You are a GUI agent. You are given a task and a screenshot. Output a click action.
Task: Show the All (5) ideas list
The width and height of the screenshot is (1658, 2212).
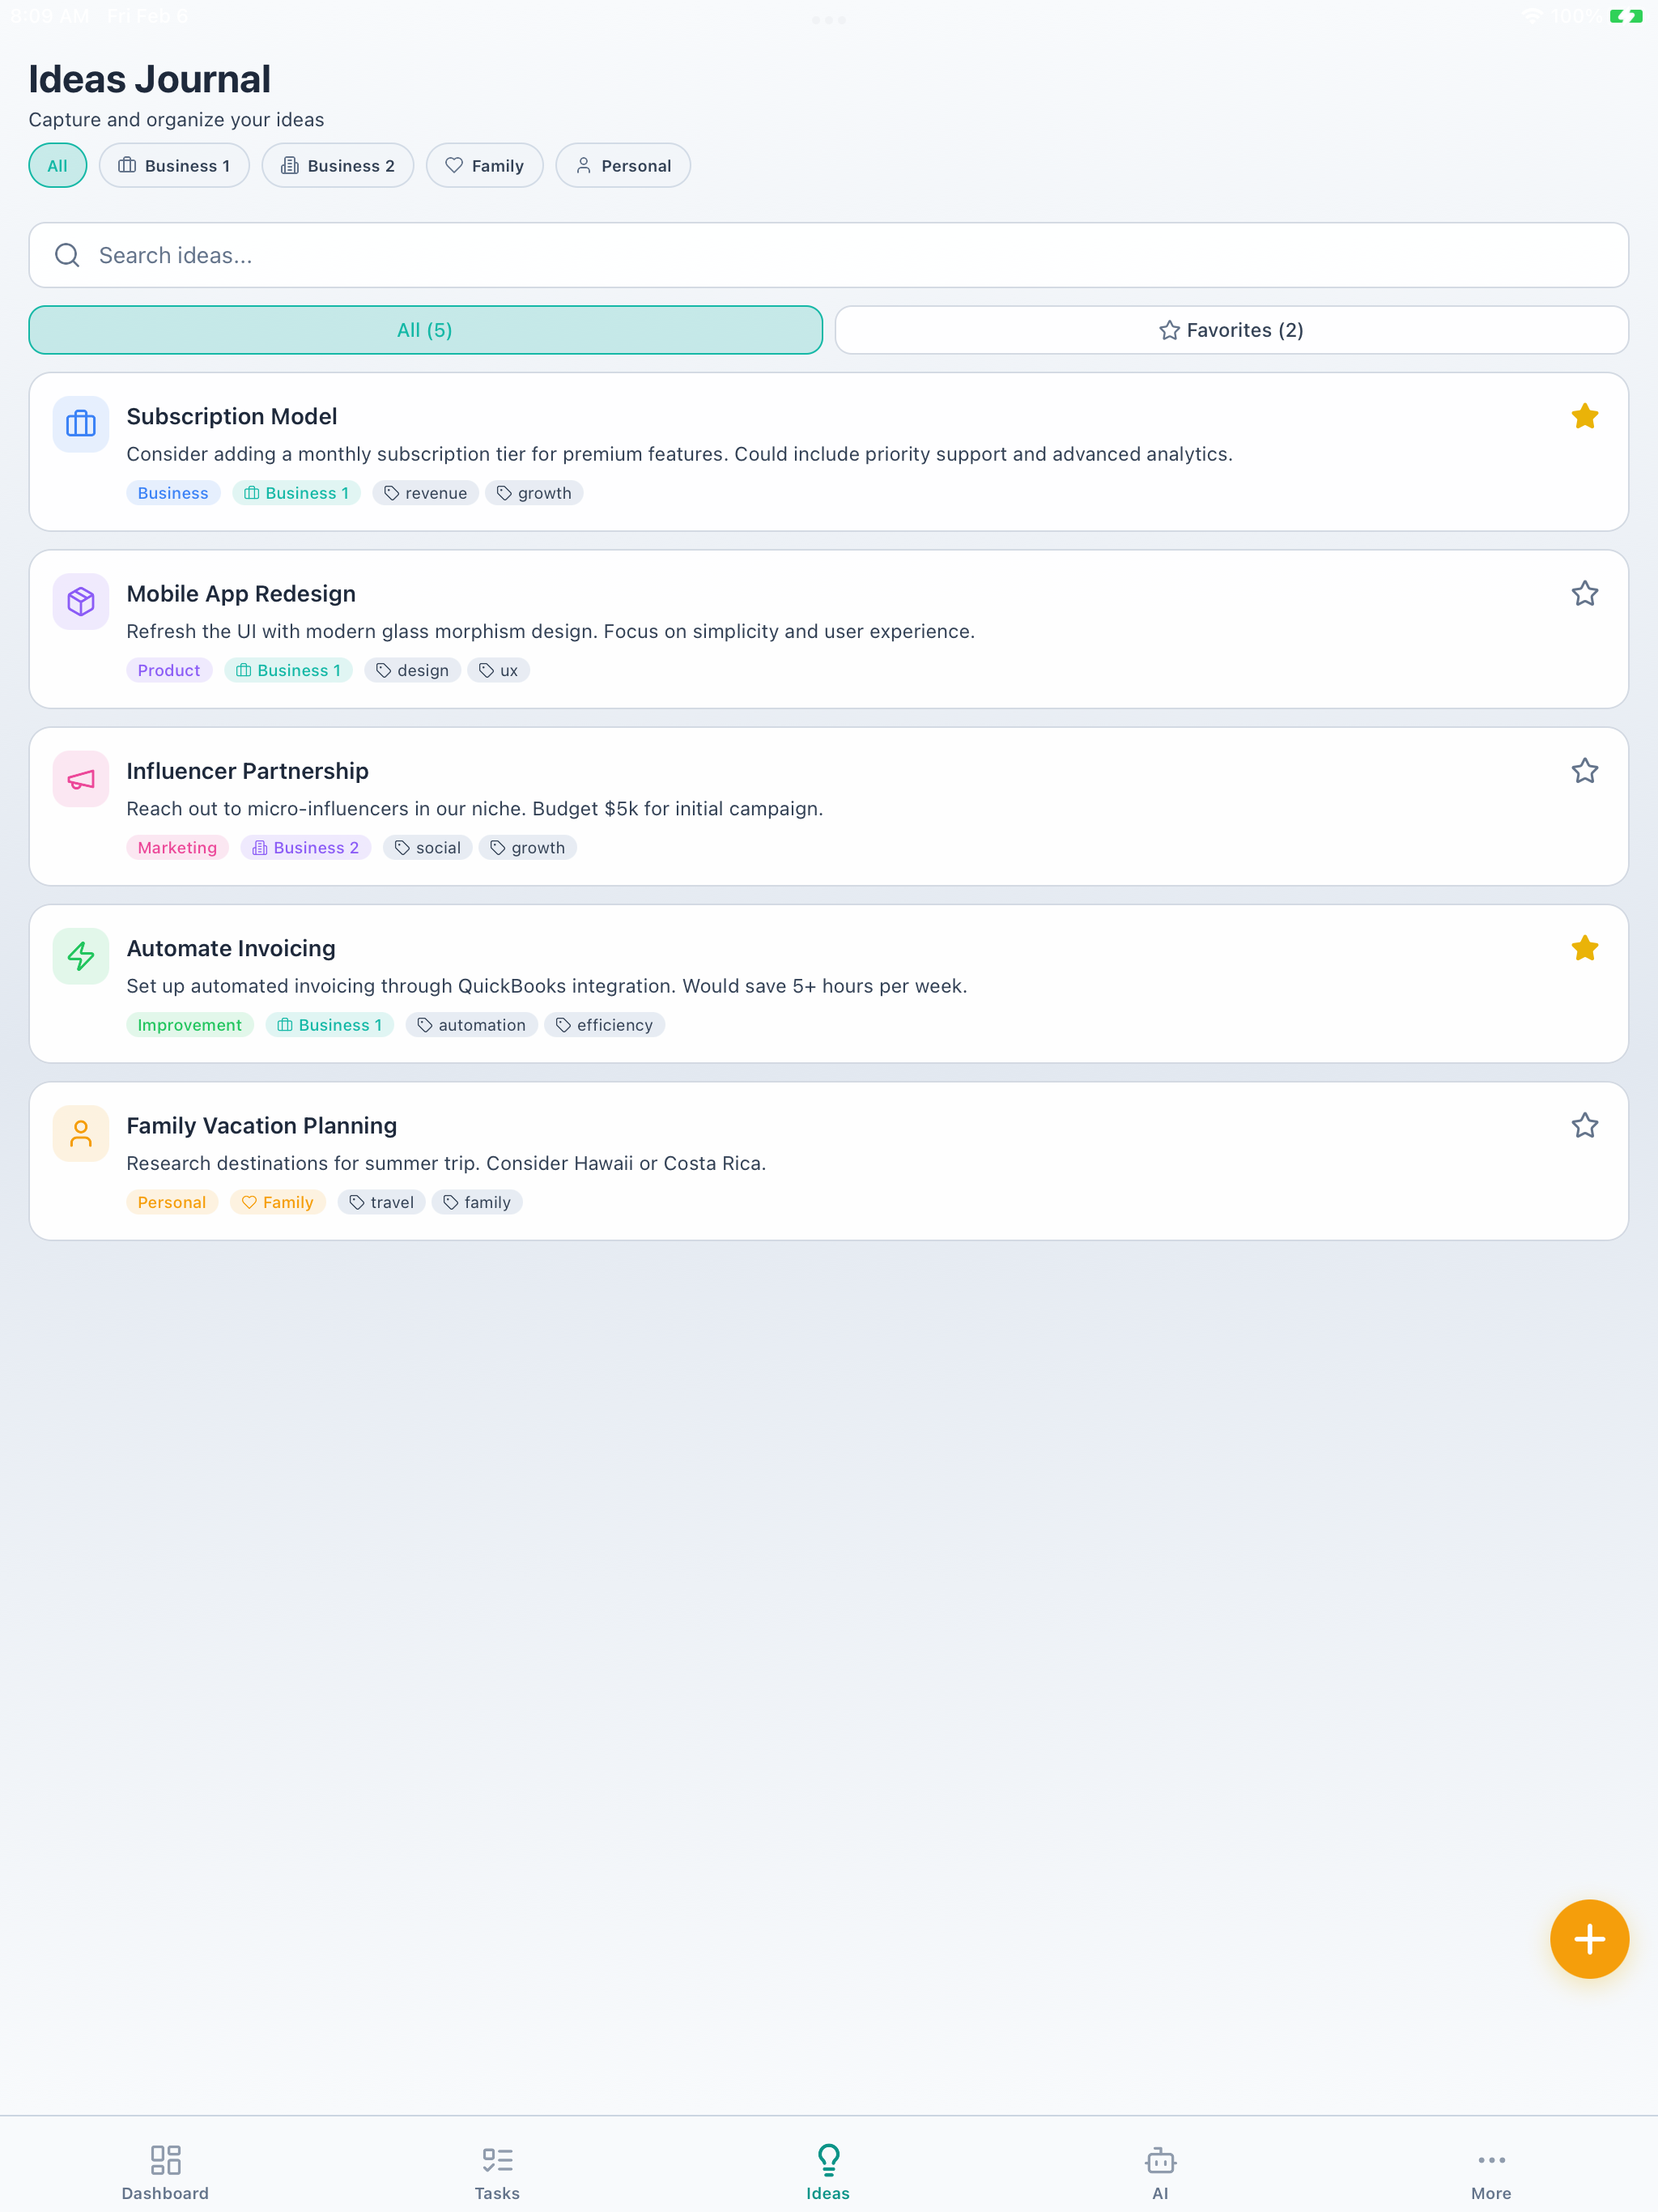click(x=425, y=330)
